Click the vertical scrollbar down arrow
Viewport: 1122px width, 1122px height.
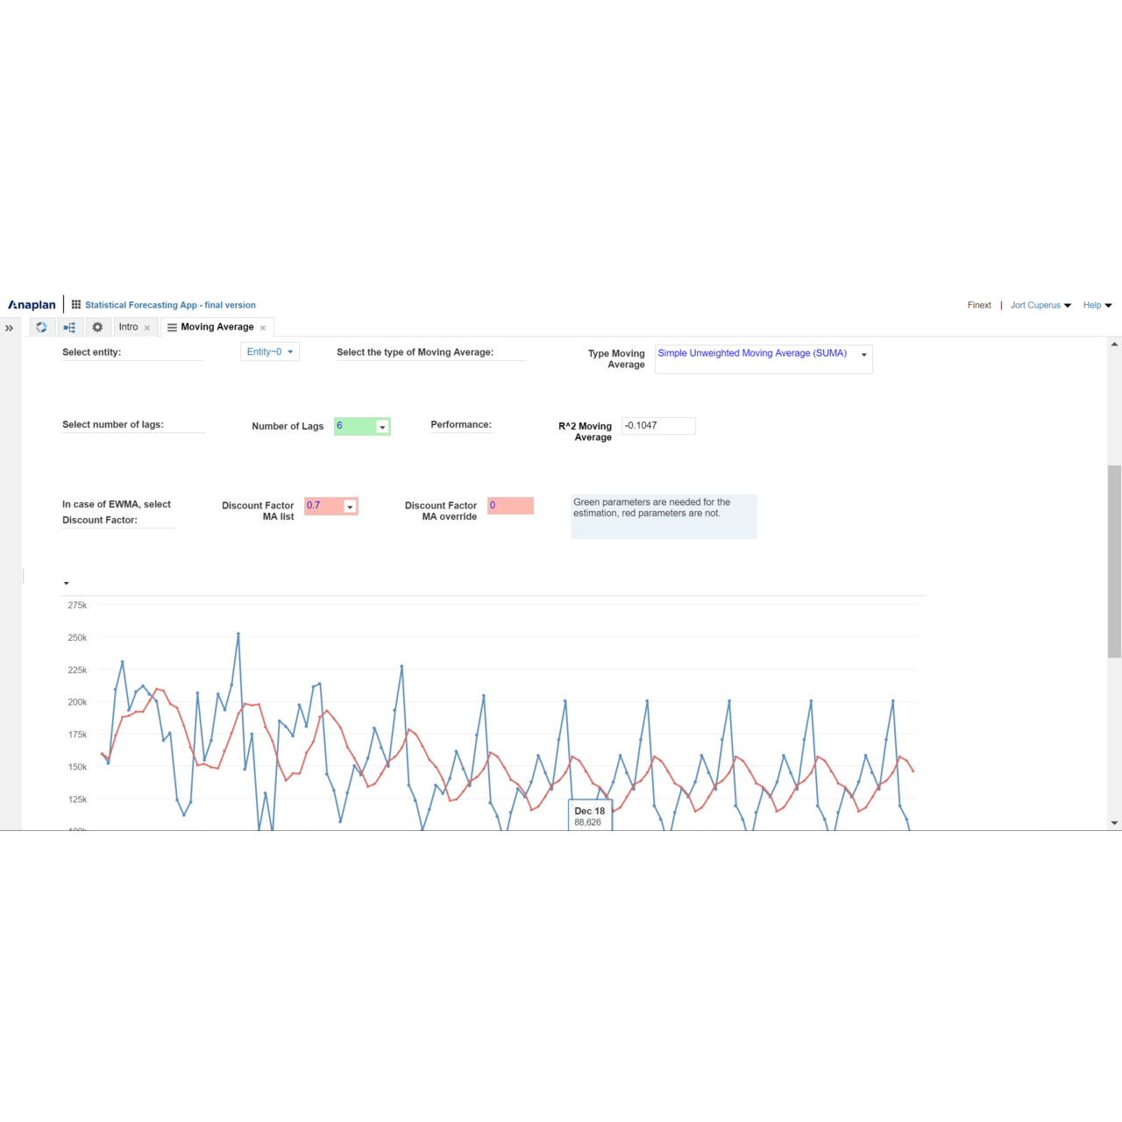tap(1114, 823)
